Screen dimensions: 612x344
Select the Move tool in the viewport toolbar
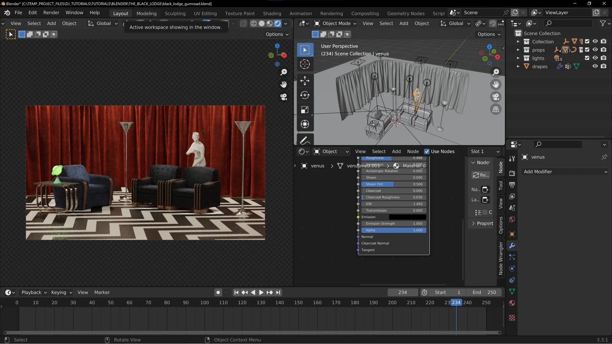[305, 81]
